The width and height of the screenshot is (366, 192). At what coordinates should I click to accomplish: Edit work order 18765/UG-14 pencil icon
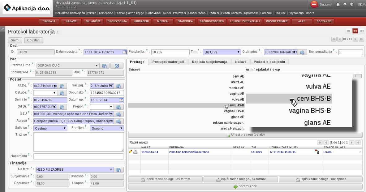[131, 151]
